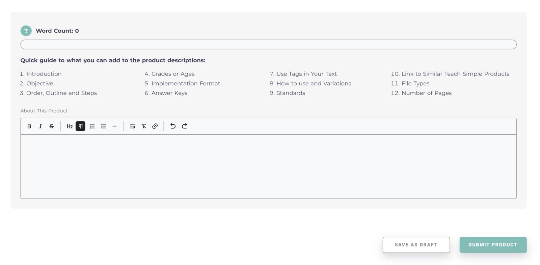
Task: Click the Save As Draft button
Action: (416, 245)
